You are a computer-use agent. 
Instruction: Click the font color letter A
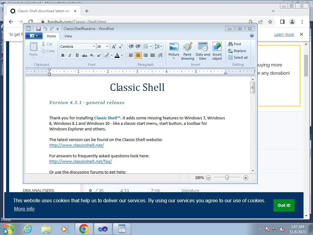pyautogui.click(x=117, y=55)
